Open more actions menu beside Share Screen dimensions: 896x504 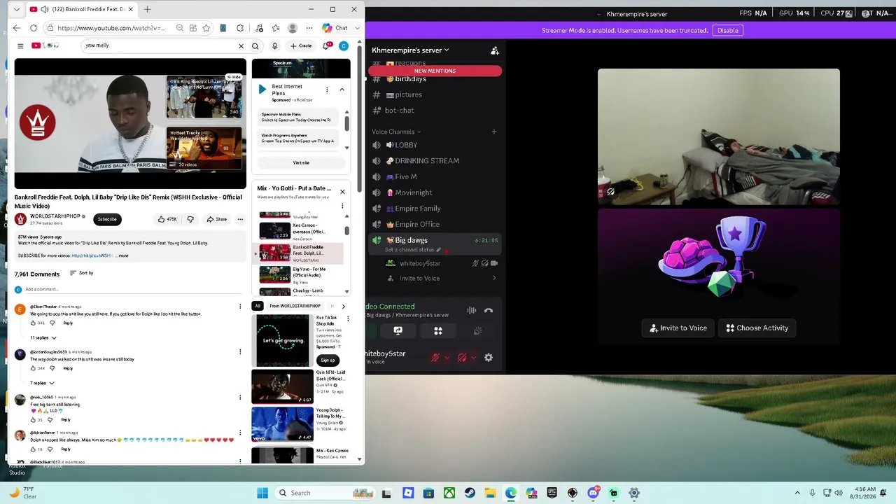point(240,219)
